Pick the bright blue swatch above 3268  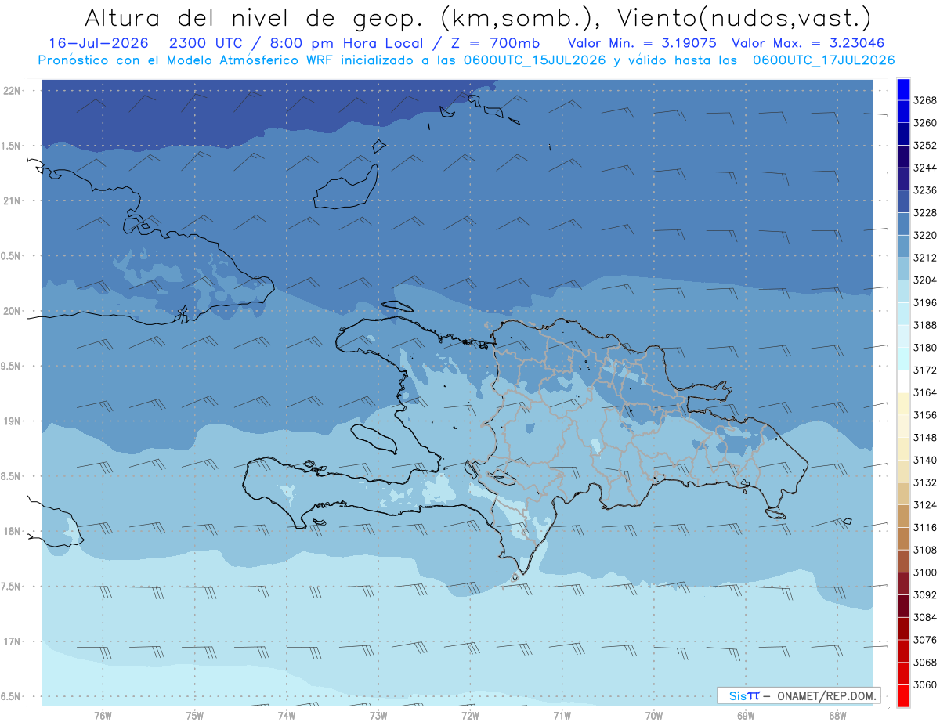pyautogui.click(x=903, y=89)
